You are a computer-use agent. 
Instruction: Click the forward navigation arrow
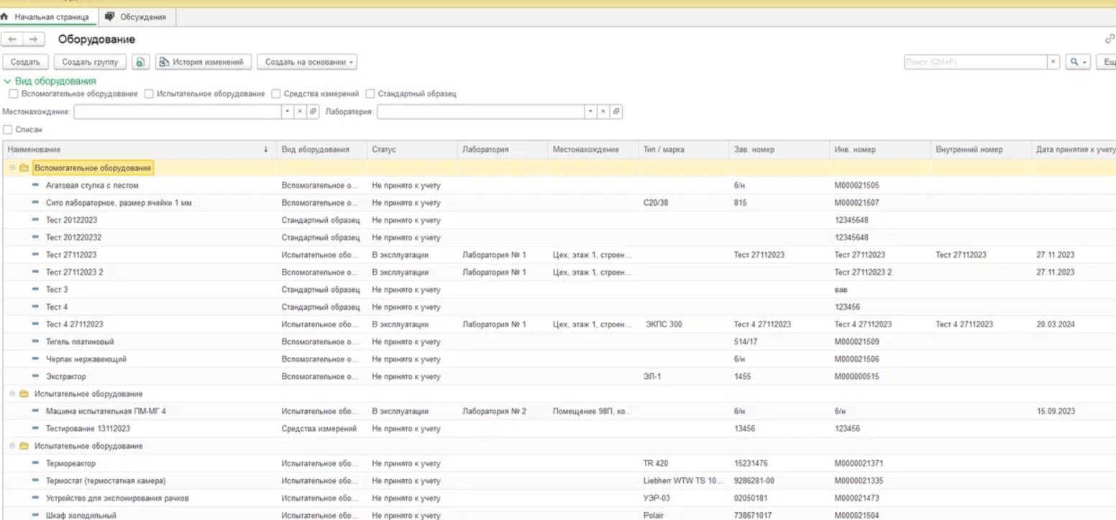[x=33, y=40]
